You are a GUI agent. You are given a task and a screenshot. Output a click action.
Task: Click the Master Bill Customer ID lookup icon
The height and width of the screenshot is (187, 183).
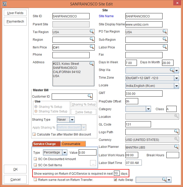click(90, 96)
